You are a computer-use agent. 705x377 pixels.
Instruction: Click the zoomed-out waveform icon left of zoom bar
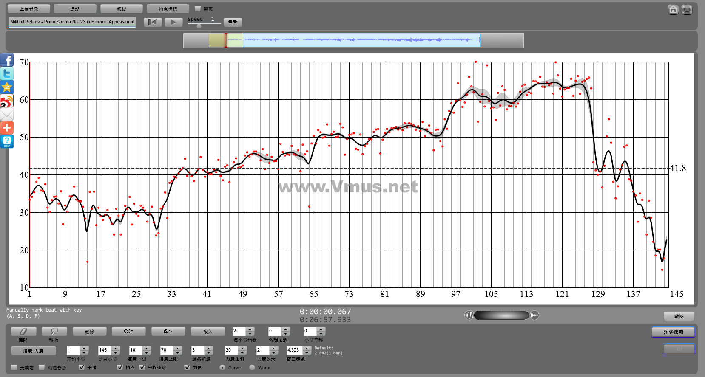pyautogui.click(x=469, y=315)
